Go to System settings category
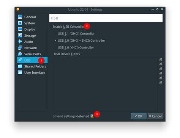Image resolution: width=180 pixels, height=138 pixels. click(32, 23)
